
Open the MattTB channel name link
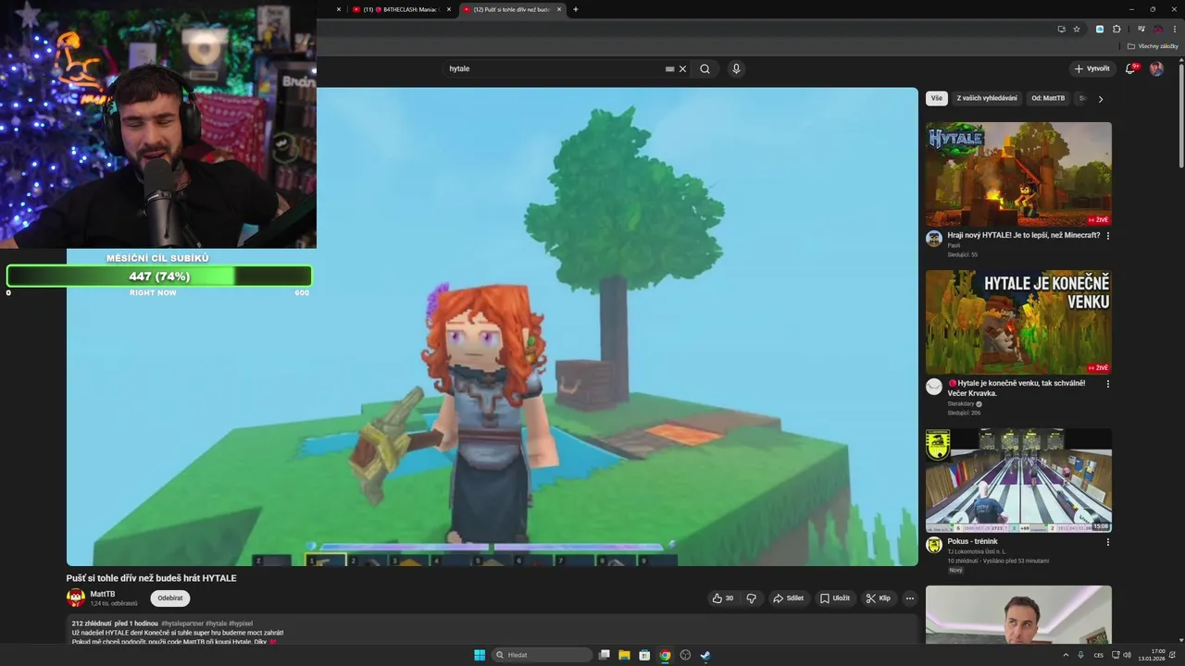103,594
